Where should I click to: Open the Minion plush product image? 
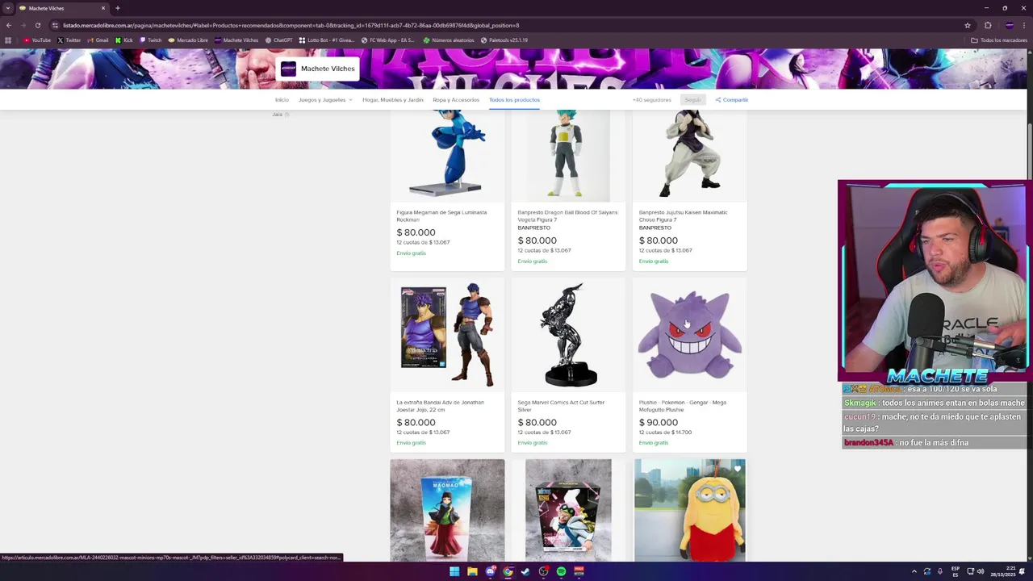click(x=689, y=510)
